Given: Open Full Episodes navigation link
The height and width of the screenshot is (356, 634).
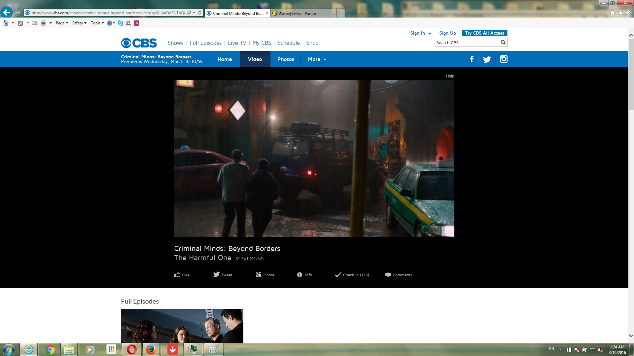Looking at the screenshot, I should 206,43.
